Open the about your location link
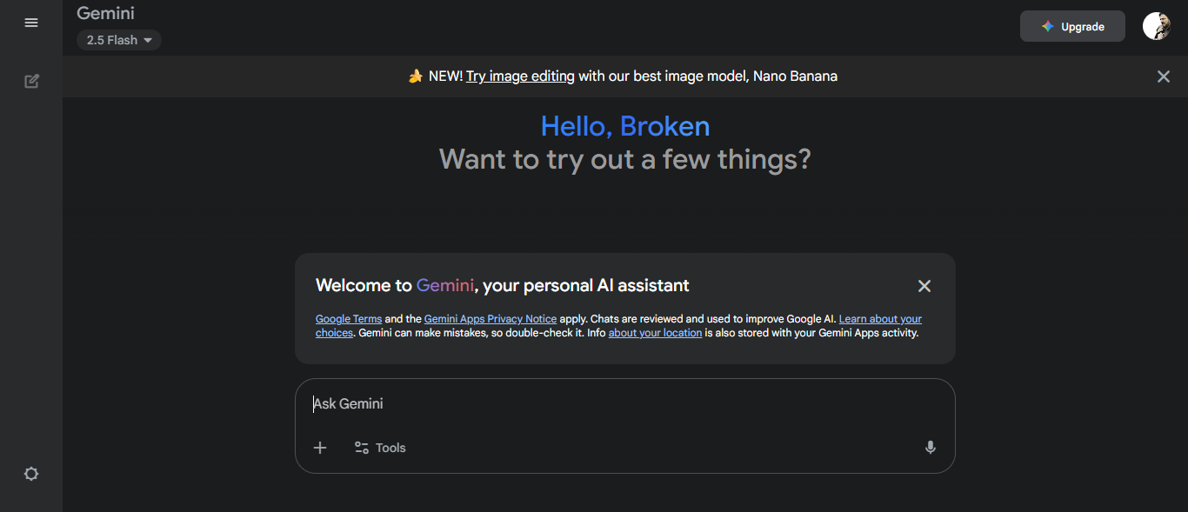This screenshot has width=1188, height=512. [655, 332]
